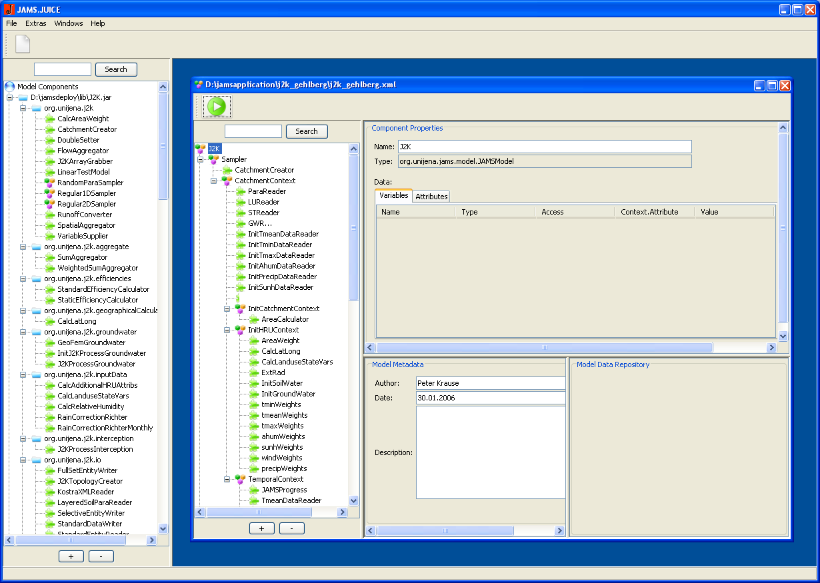Collapse the CatchmentContext tree node
The image size is (820, 583).
214,181
